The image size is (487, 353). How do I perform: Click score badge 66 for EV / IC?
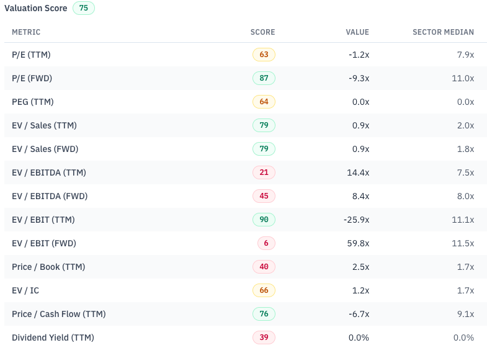[x=264, y=290]
